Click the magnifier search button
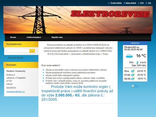 pyautogui.click(x=32, y=51)
